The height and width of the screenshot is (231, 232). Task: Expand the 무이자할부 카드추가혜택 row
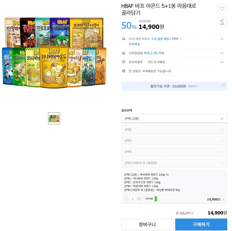click(x=174, y=62)
